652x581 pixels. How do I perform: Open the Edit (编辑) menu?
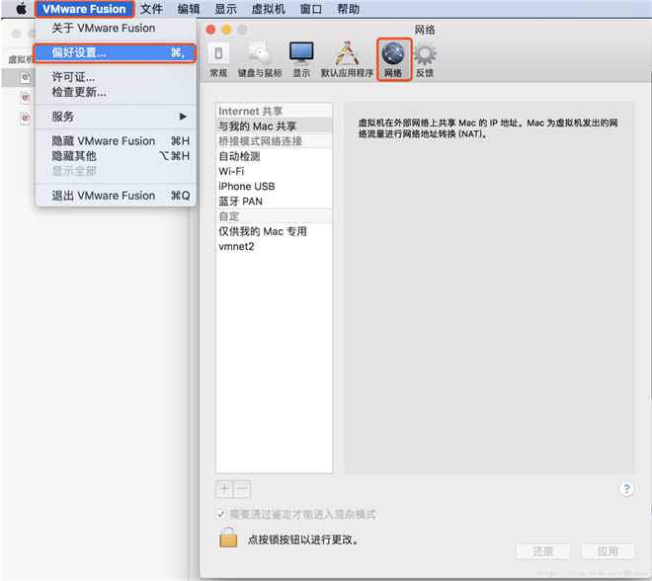(189, 9)
